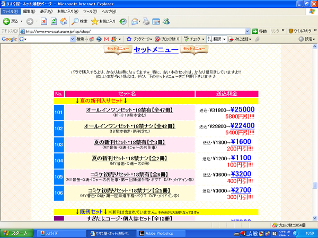Screen dimensions: 318x238
Task: Click the taskbar clock 10:59
Action: click(x=310, y=234)
